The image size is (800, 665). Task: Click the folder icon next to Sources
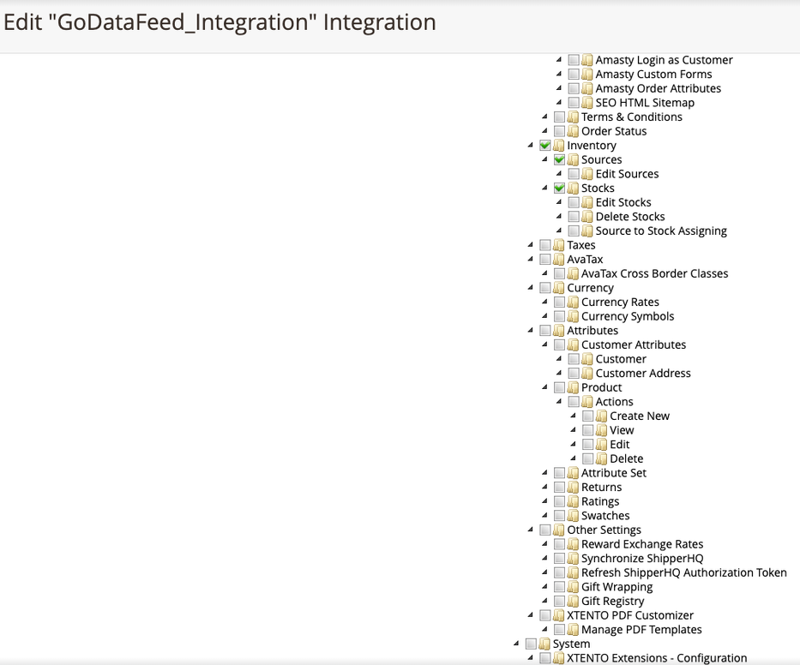(x=573, y=159)
